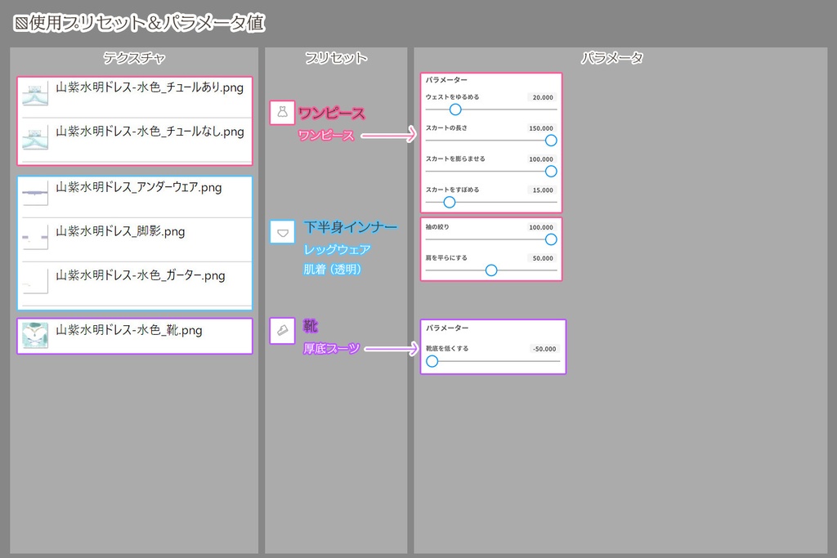Select the ガーター.png texture thumbnail
Viewport: 837px width, 558px height.
coord(35,282)
